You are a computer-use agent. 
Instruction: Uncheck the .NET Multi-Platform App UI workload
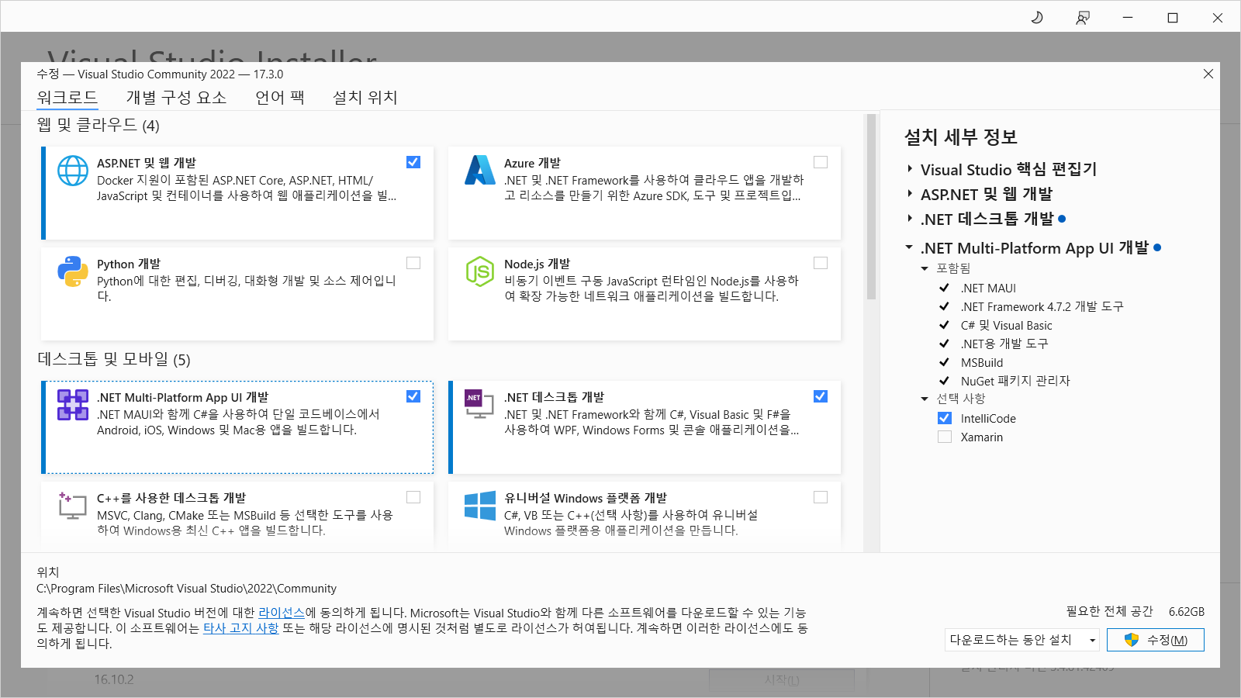413,396
